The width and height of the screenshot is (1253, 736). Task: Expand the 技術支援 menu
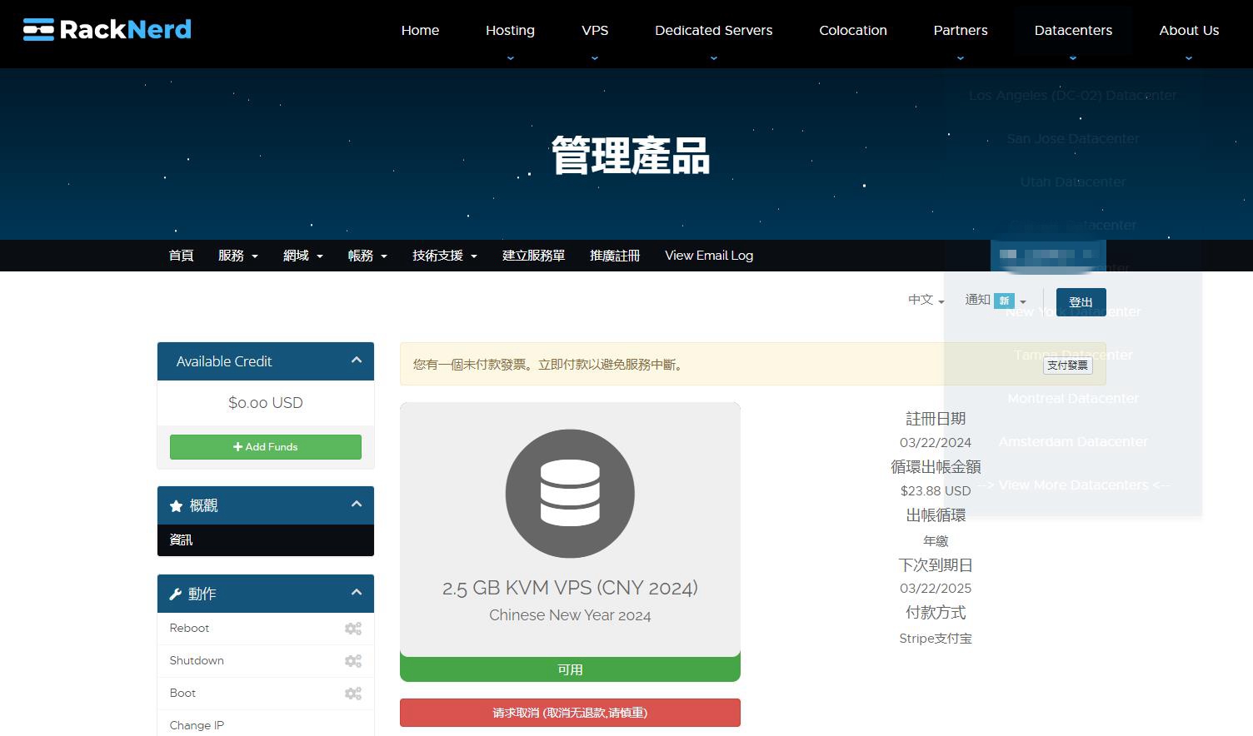tap(444, 256)
